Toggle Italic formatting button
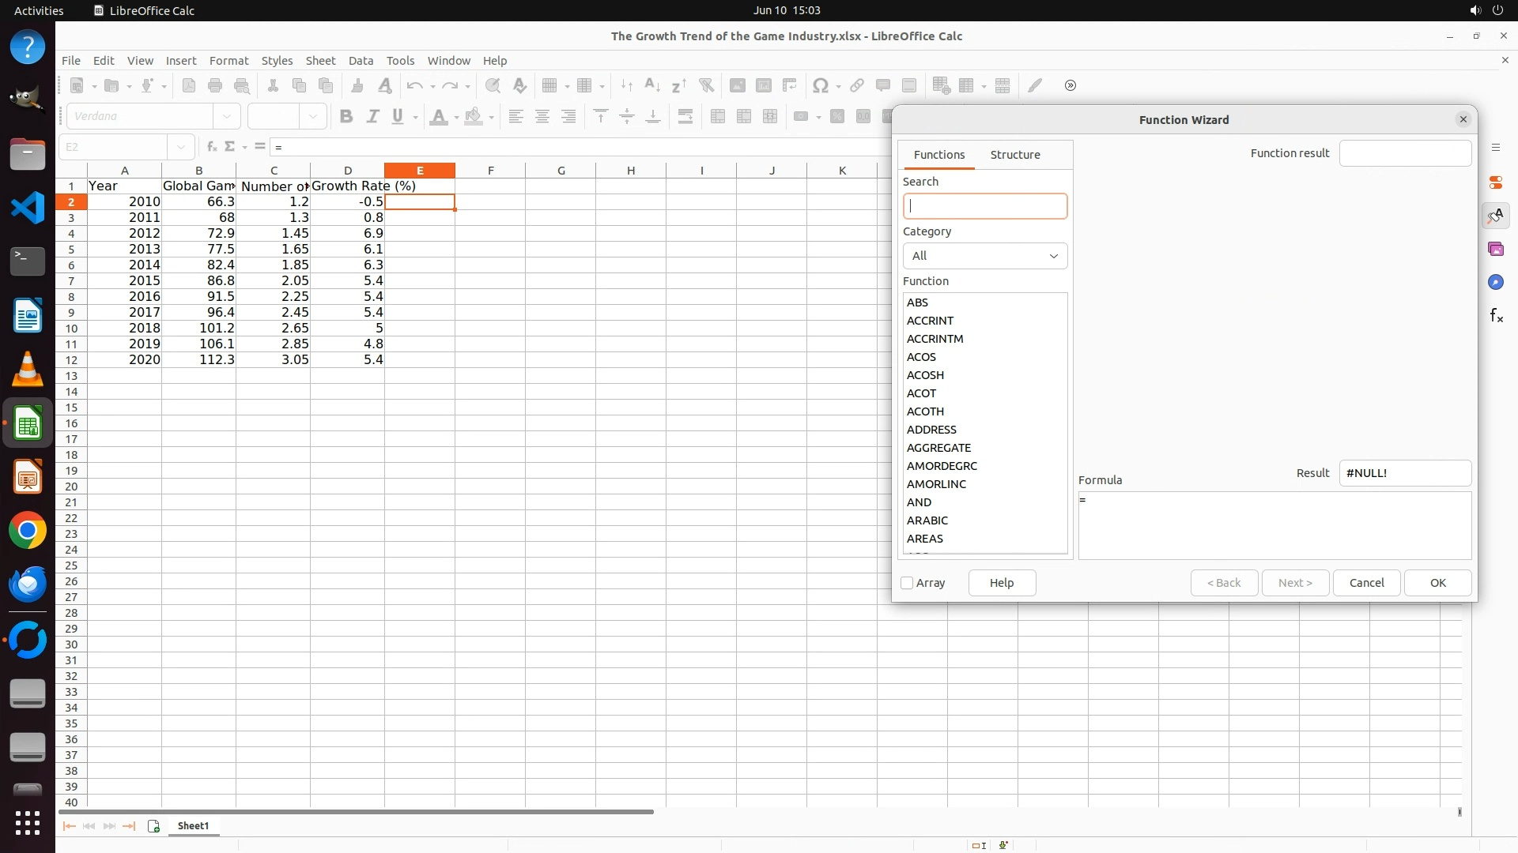Viewport: 1518px width, 853px height. click(372, 117)
